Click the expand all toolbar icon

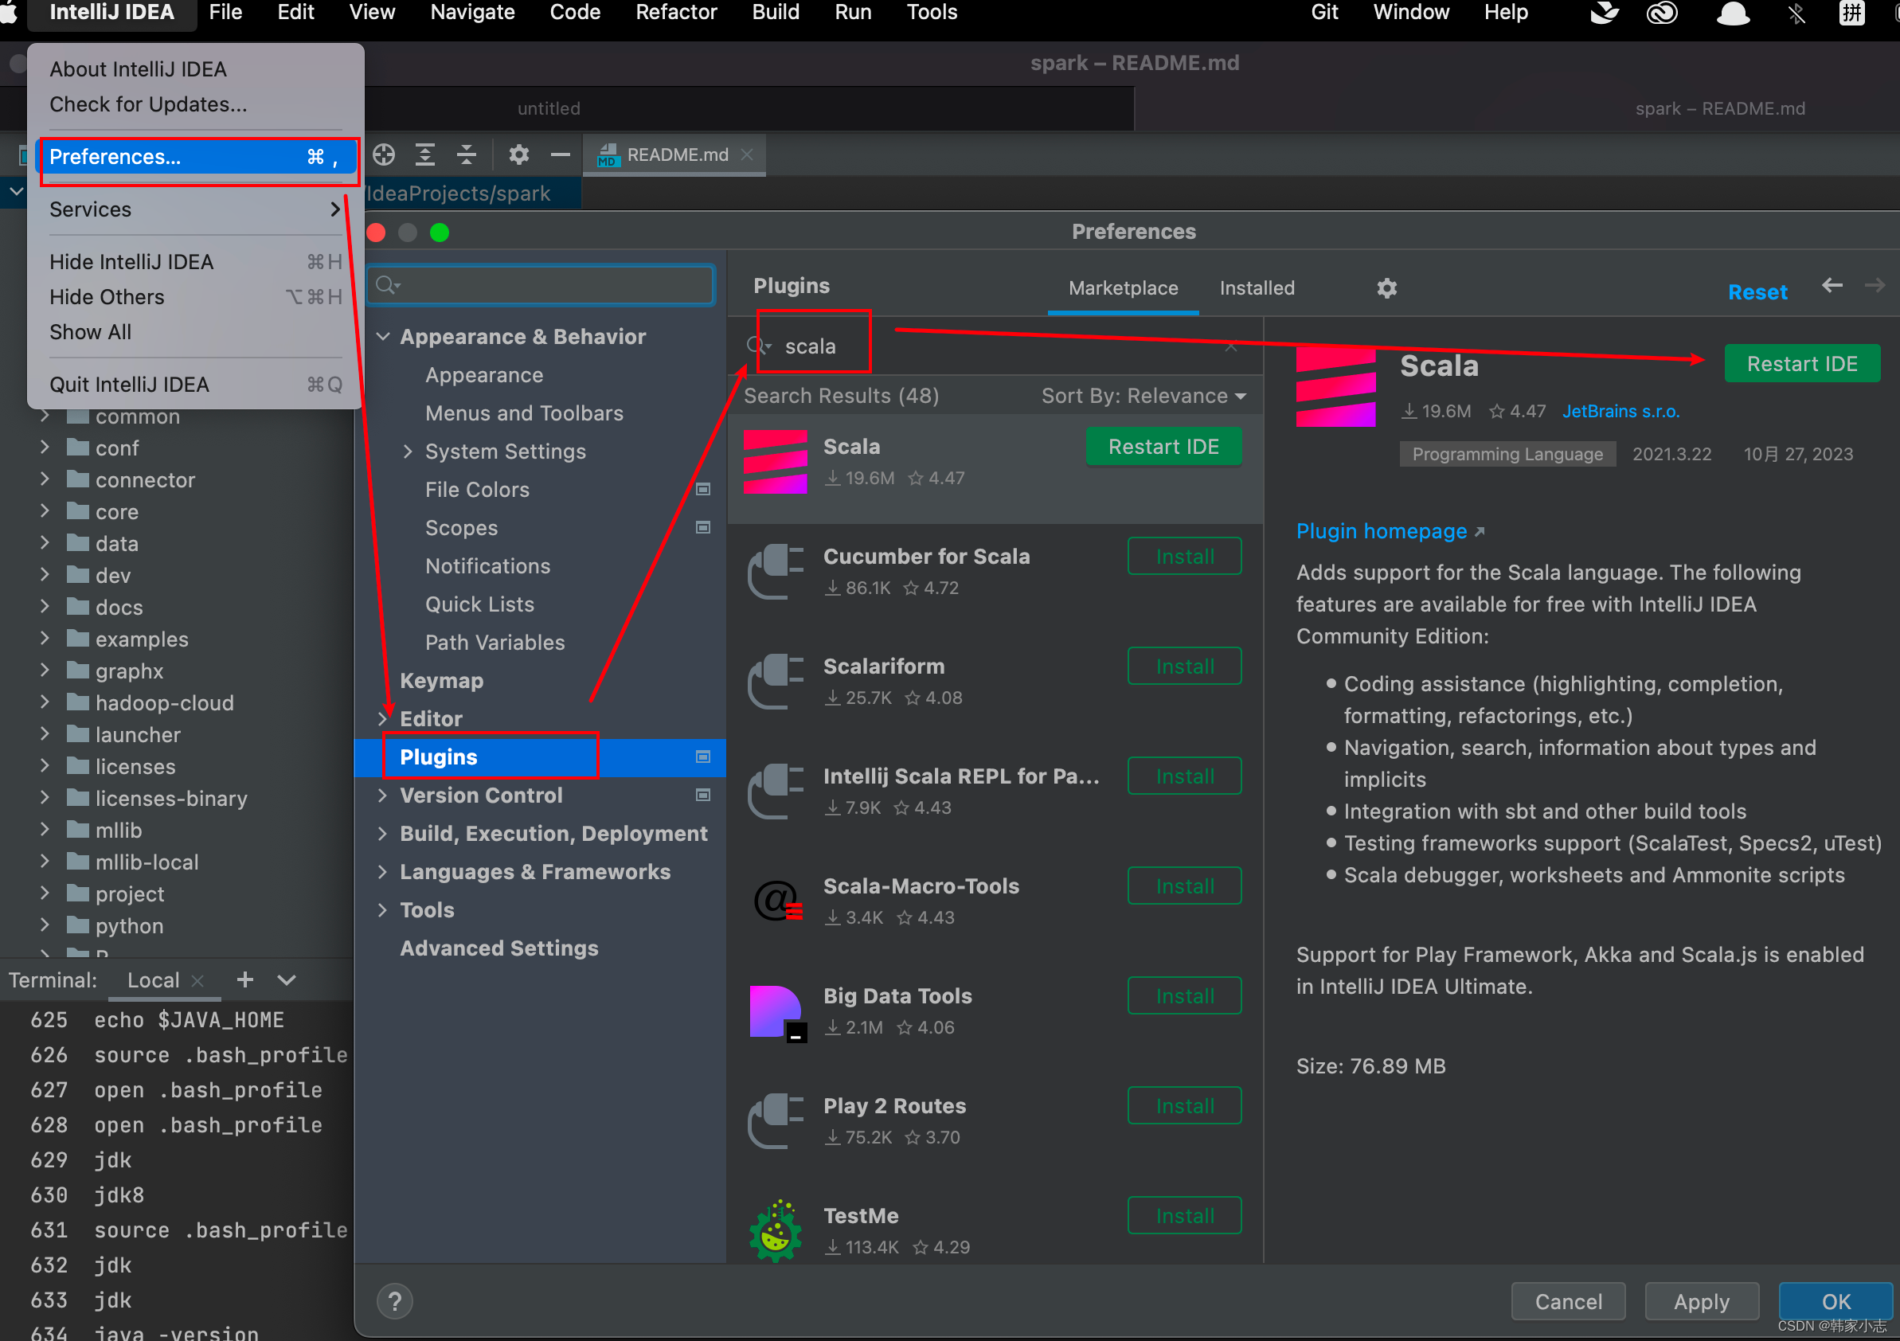(x=424, y=154)
